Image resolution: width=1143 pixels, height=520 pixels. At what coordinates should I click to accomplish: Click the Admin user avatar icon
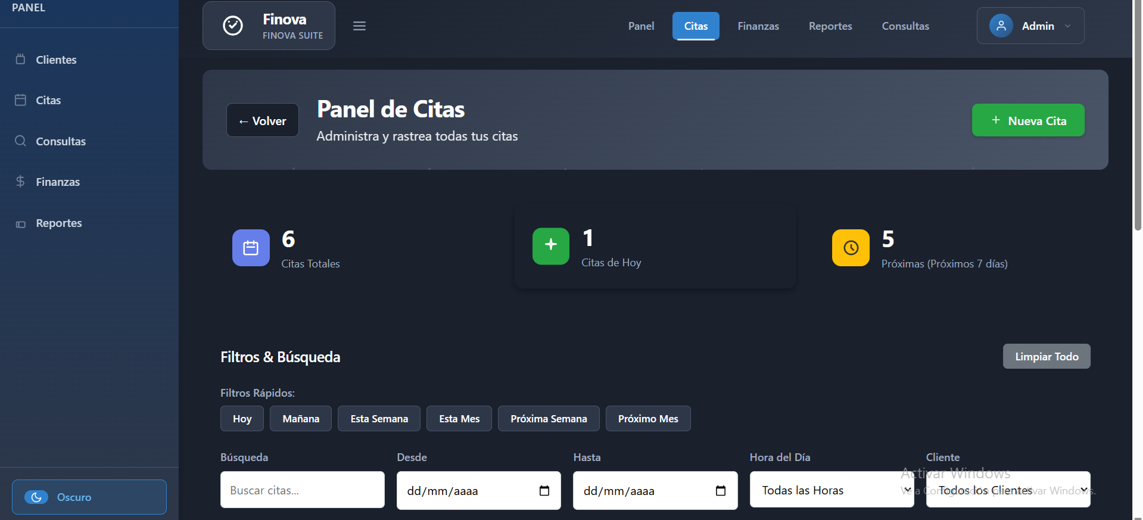[x=1001, y=26]
